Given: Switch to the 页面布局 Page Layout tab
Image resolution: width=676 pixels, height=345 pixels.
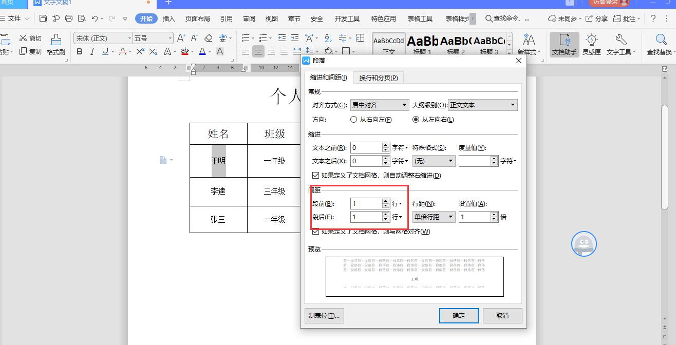Looking at the screenshot, I should click(198, 18).
